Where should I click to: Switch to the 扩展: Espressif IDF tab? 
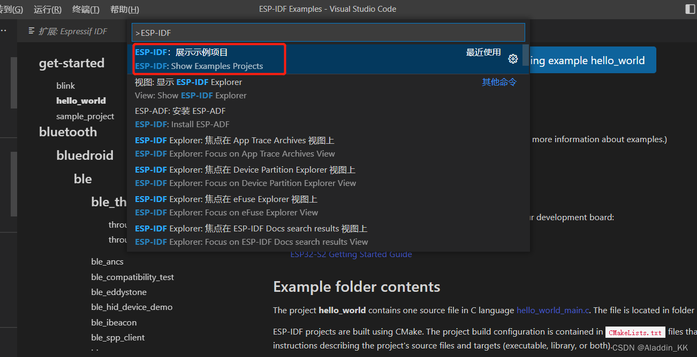(x=68, y=31)
